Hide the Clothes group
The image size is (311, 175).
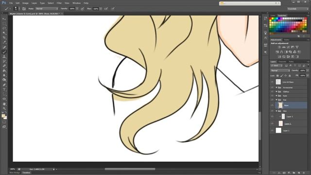coord(272,92)
